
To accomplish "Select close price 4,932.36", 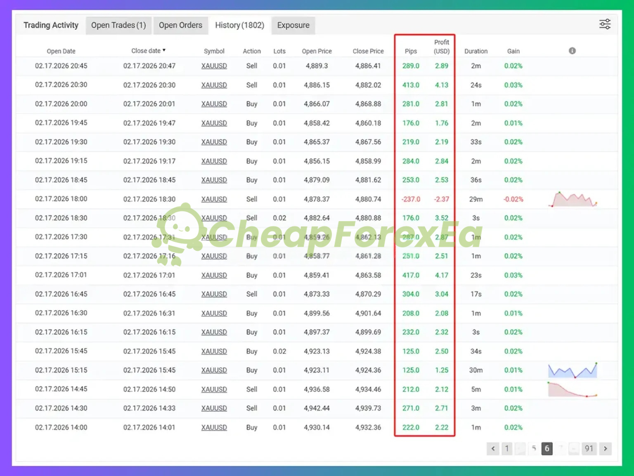I will pos(368,427).
